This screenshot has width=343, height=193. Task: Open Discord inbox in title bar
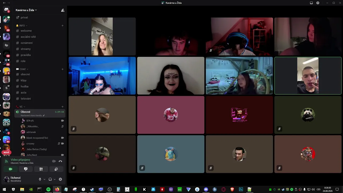(311, 3)
